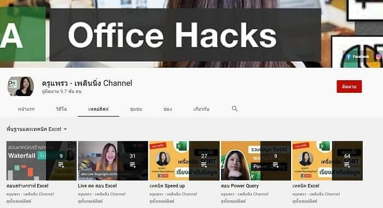Go to the เกี่ยวกับ tab

click(201, 109)
